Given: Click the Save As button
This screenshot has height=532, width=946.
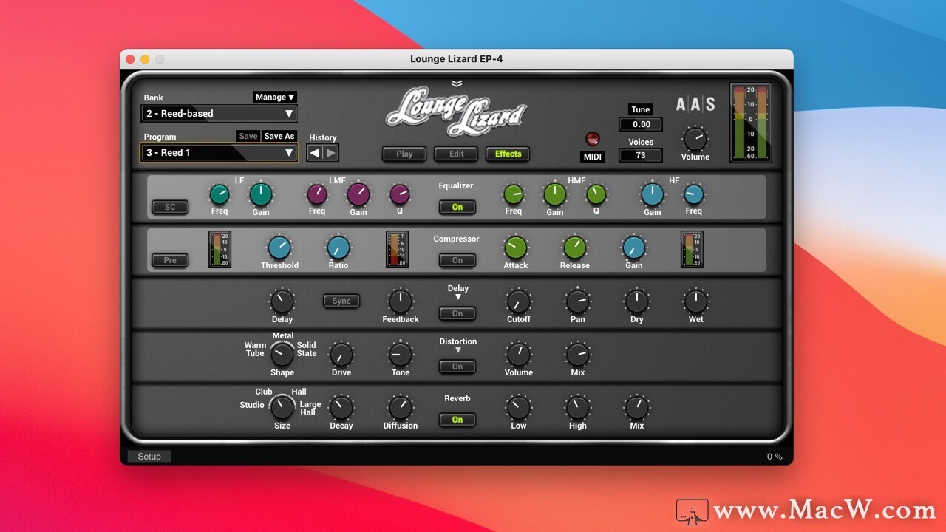Looking at the screenshot, I should [x=279, y=136].
